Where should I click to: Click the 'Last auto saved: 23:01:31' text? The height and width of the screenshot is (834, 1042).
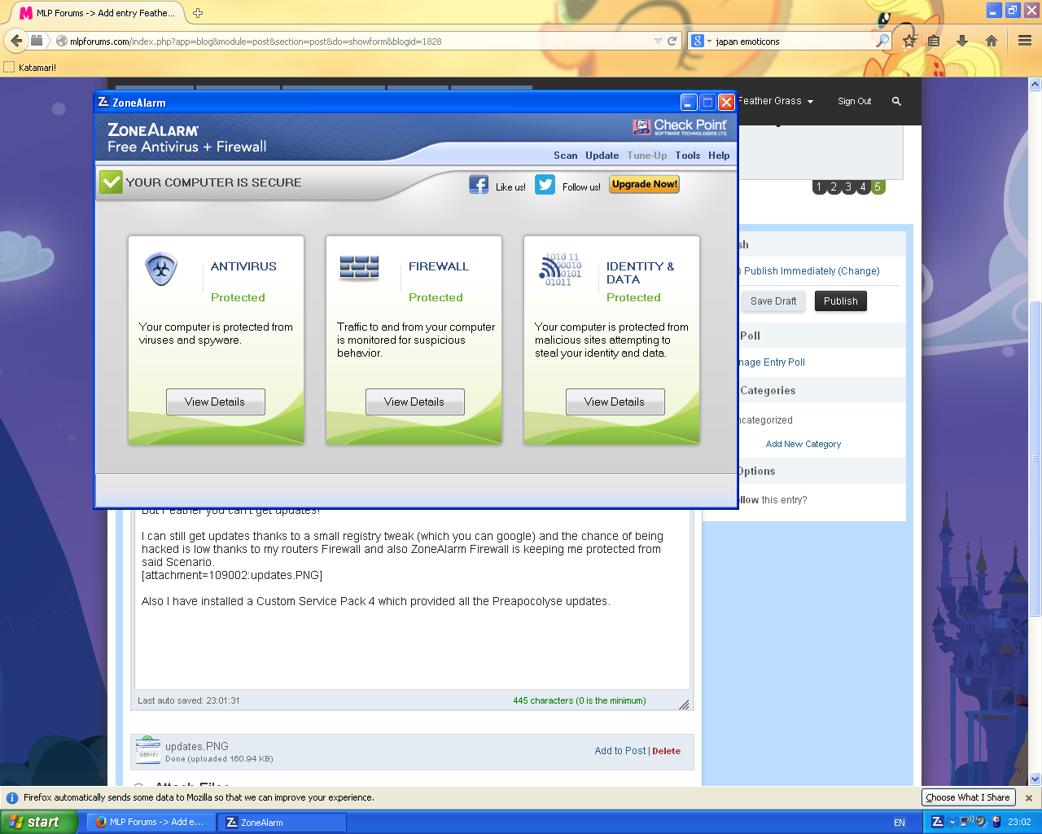pyautogui.click(x=189, y=700)
